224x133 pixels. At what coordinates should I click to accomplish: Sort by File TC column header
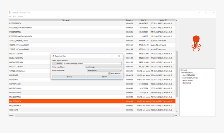point(144,20)
